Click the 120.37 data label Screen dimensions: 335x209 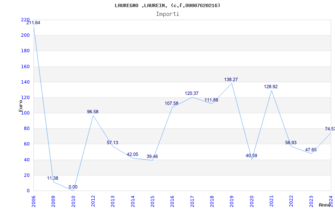coord(192,93)
